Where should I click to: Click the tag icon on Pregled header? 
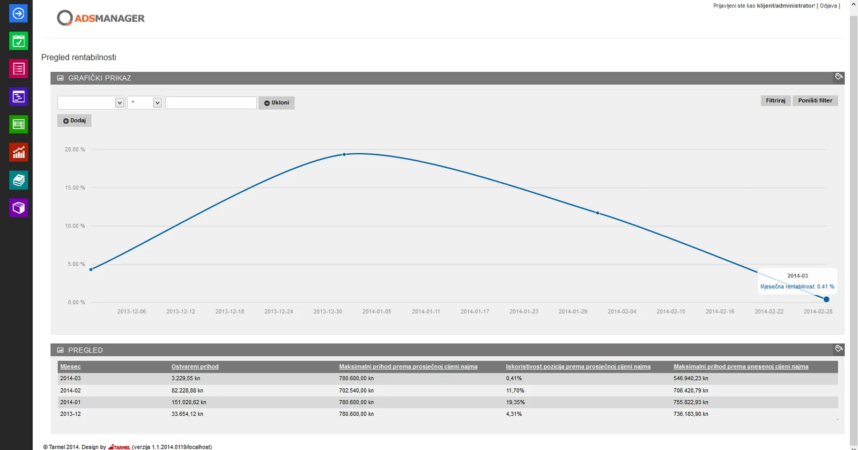tap(839, 349)
